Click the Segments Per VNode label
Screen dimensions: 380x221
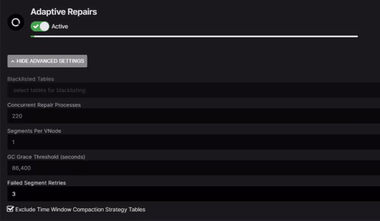coord(34,131)
